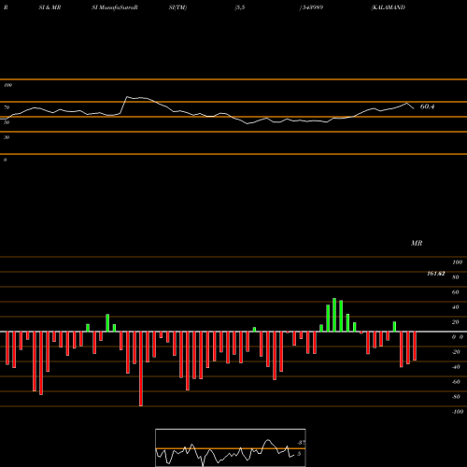Click the RSI 70 axis label
This screenshot has width=467, height=467.
[7, 107]
